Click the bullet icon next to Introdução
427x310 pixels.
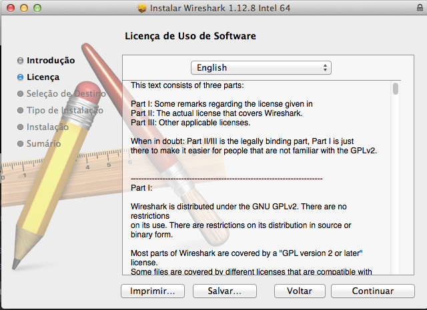pyautogui.click(x=20, y=61)
